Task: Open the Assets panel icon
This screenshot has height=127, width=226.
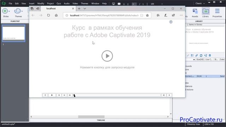Action: pos(195,11)
